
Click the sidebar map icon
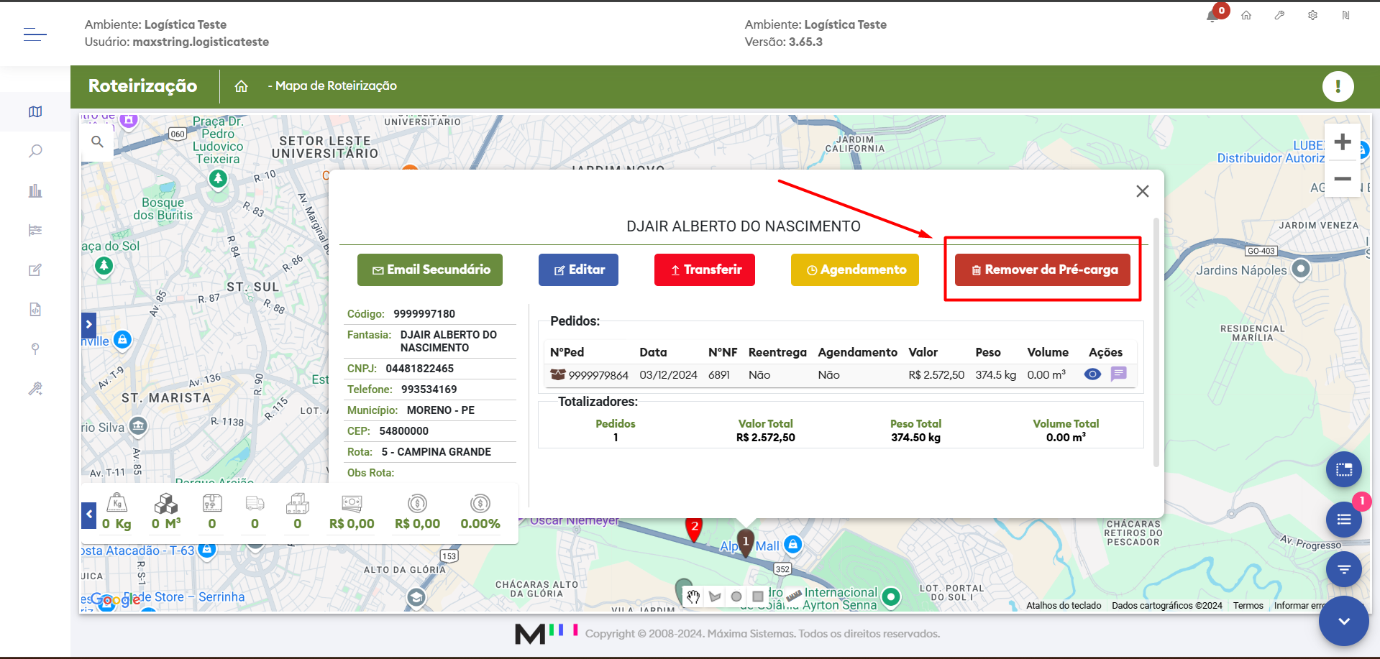coord(35,111)
